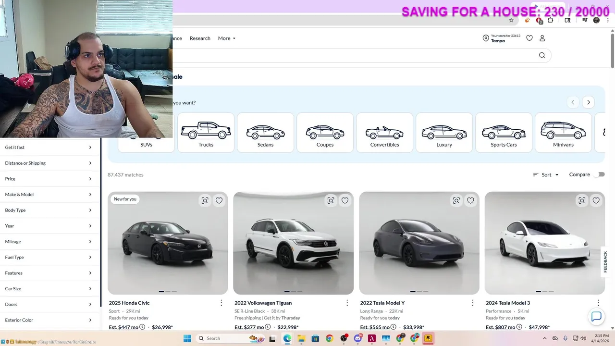Open the Research menu item
The height and width of the screenshot is (346, 615).
coord(200,38)
